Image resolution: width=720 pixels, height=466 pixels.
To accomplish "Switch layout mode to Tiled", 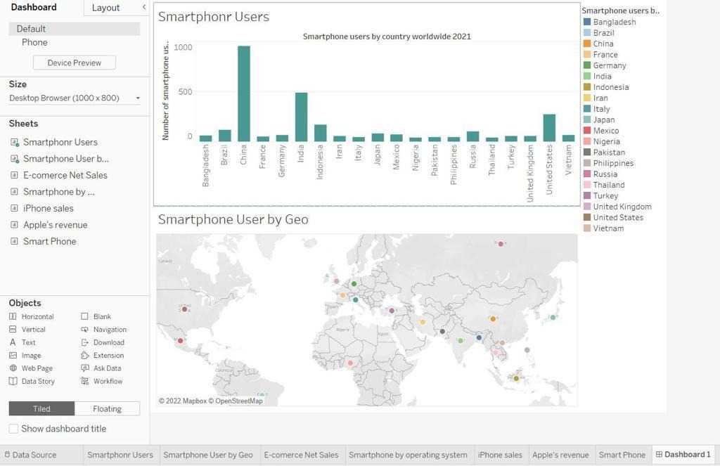I will pyautogui.click(x=41, y=408).
